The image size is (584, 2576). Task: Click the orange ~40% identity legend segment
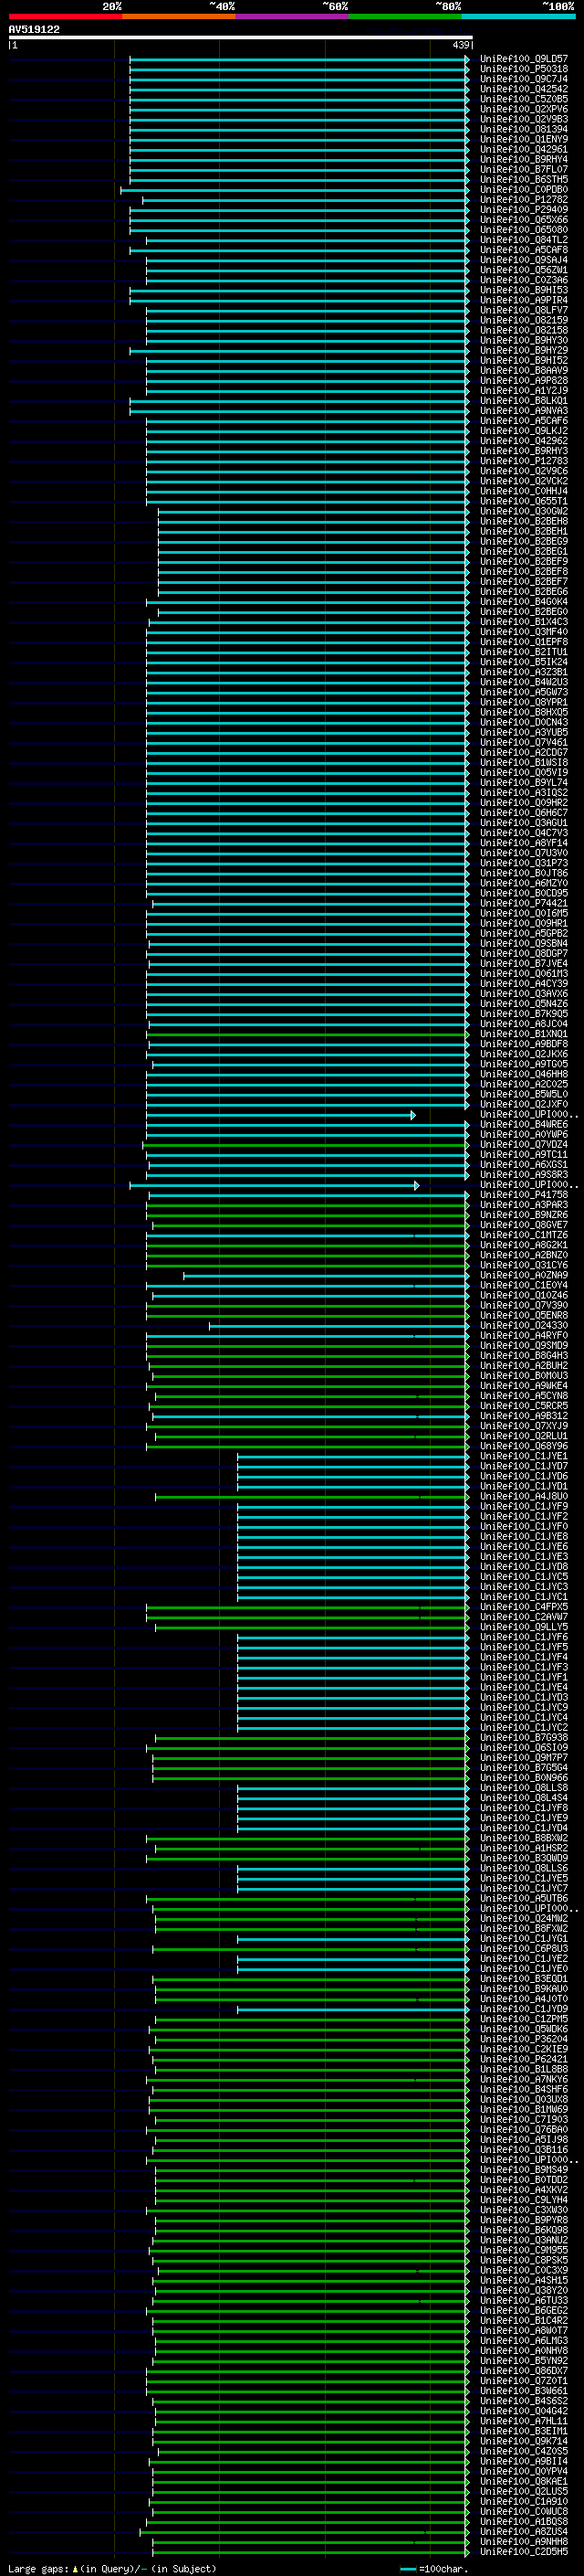tap(179, 16)
